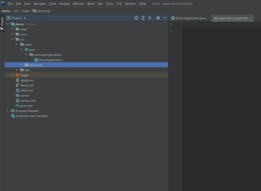261x191 pixels.
Task: Collapse the src folder
Action: pyautogui.click(x=12, y=39)
